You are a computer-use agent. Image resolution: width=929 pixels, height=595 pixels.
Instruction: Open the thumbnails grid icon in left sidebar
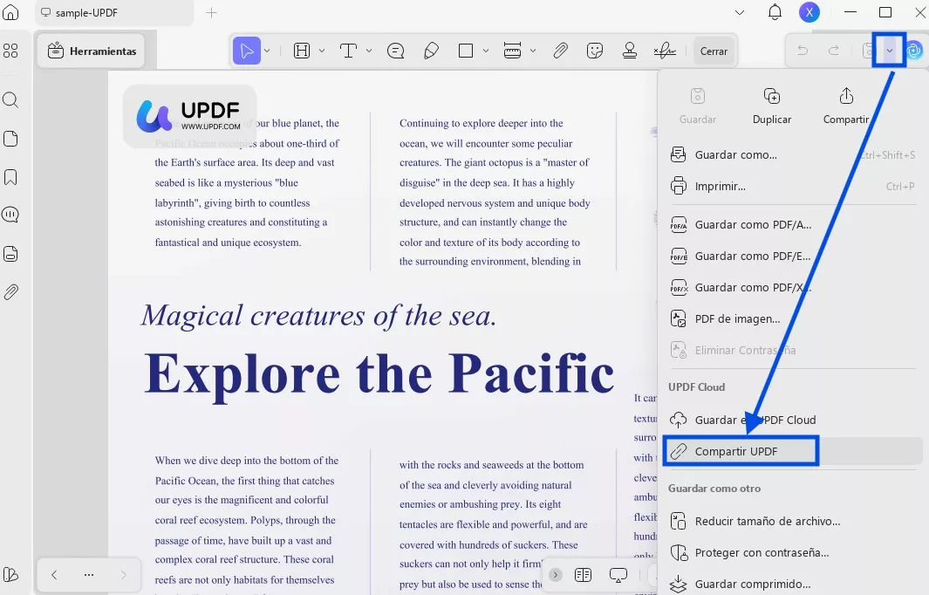click(10, 51)
